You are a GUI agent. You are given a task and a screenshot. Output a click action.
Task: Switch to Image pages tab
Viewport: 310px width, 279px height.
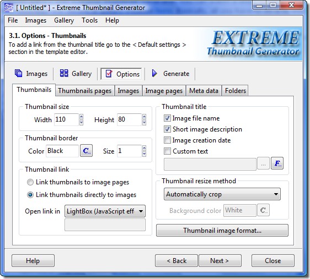pos(164,91)
